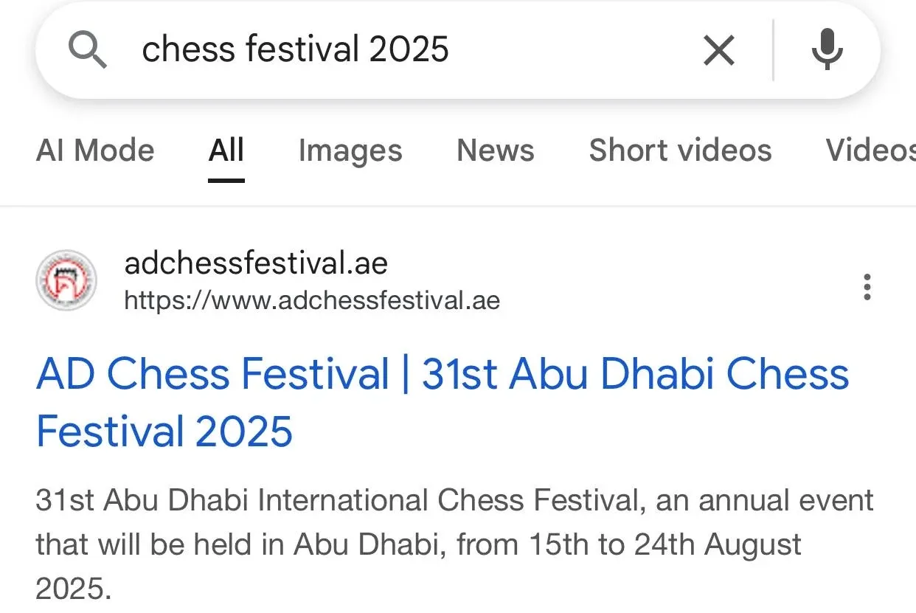Viewport: 916px width, 613px height.
Task: Select the AI Mode search option
Action: click(95, 150)
